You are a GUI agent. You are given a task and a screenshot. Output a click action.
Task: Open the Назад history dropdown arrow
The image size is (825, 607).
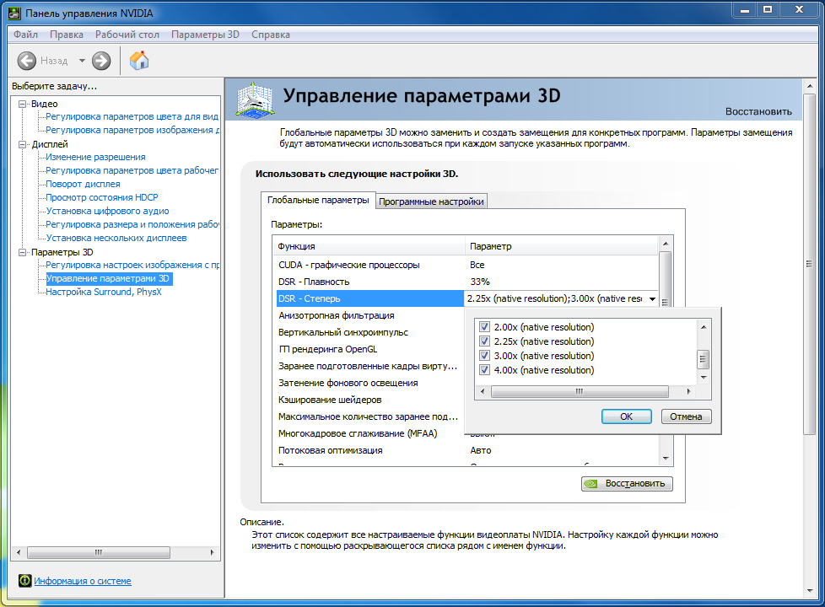click(82, 61)
